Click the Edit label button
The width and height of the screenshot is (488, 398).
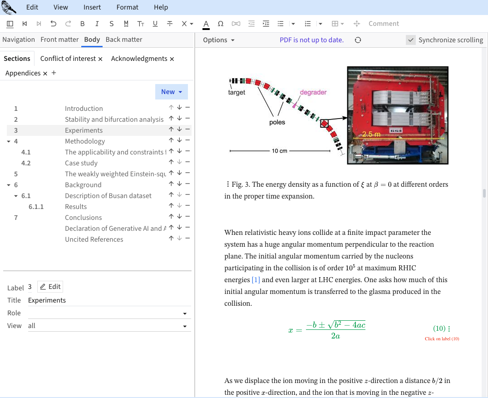[x=50, y=287]
